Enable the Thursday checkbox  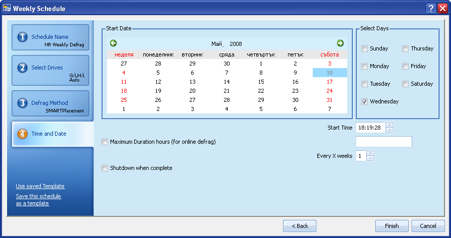point(405,48)
